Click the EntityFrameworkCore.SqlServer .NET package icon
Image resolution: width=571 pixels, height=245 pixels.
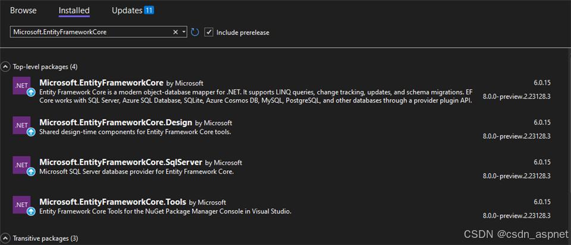point(21,165)
